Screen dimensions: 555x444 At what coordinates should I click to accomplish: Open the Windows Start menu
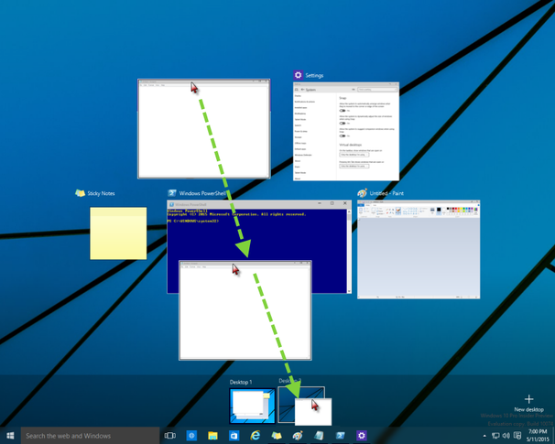(x=10, y=436)
